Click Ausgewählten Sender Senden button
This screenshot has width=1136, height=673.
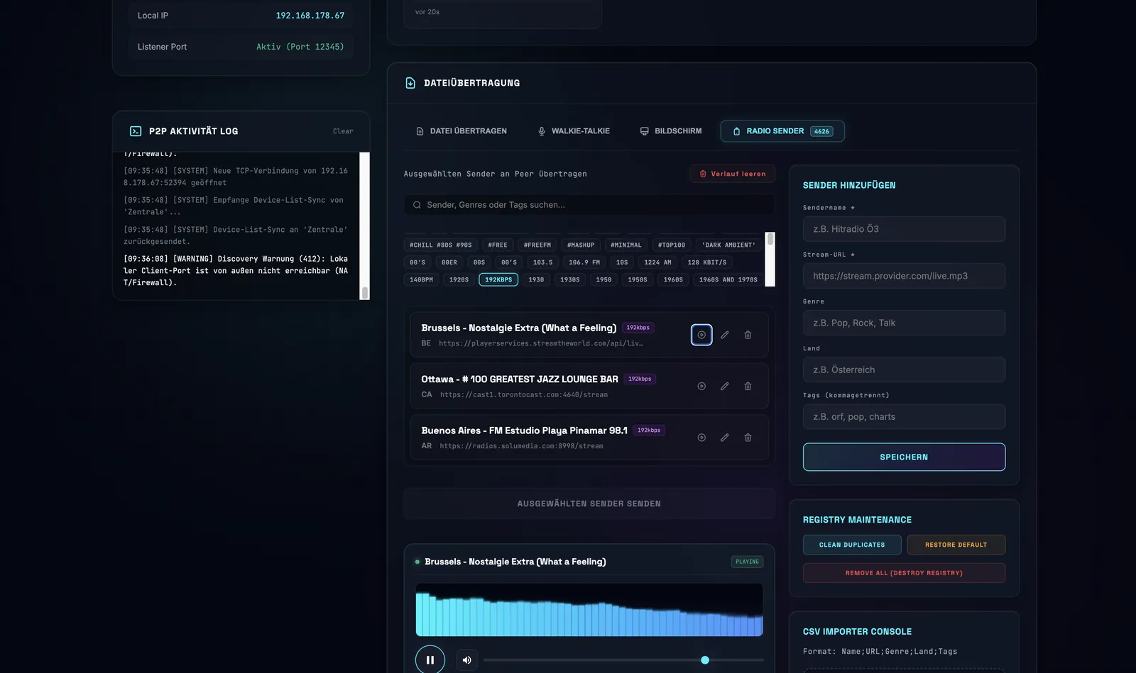589,504
